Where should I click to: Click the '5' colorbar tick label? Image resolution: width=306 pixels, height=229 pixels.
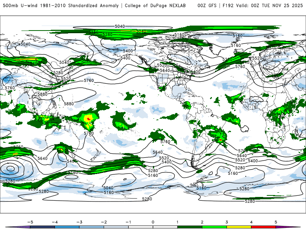(276, 222)
